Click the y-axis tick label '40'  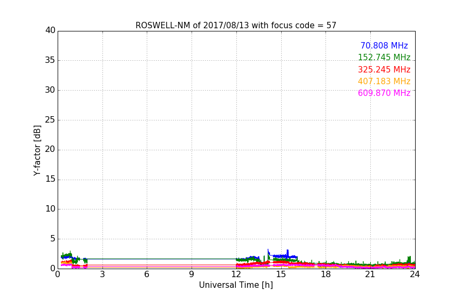coord(50,30)
